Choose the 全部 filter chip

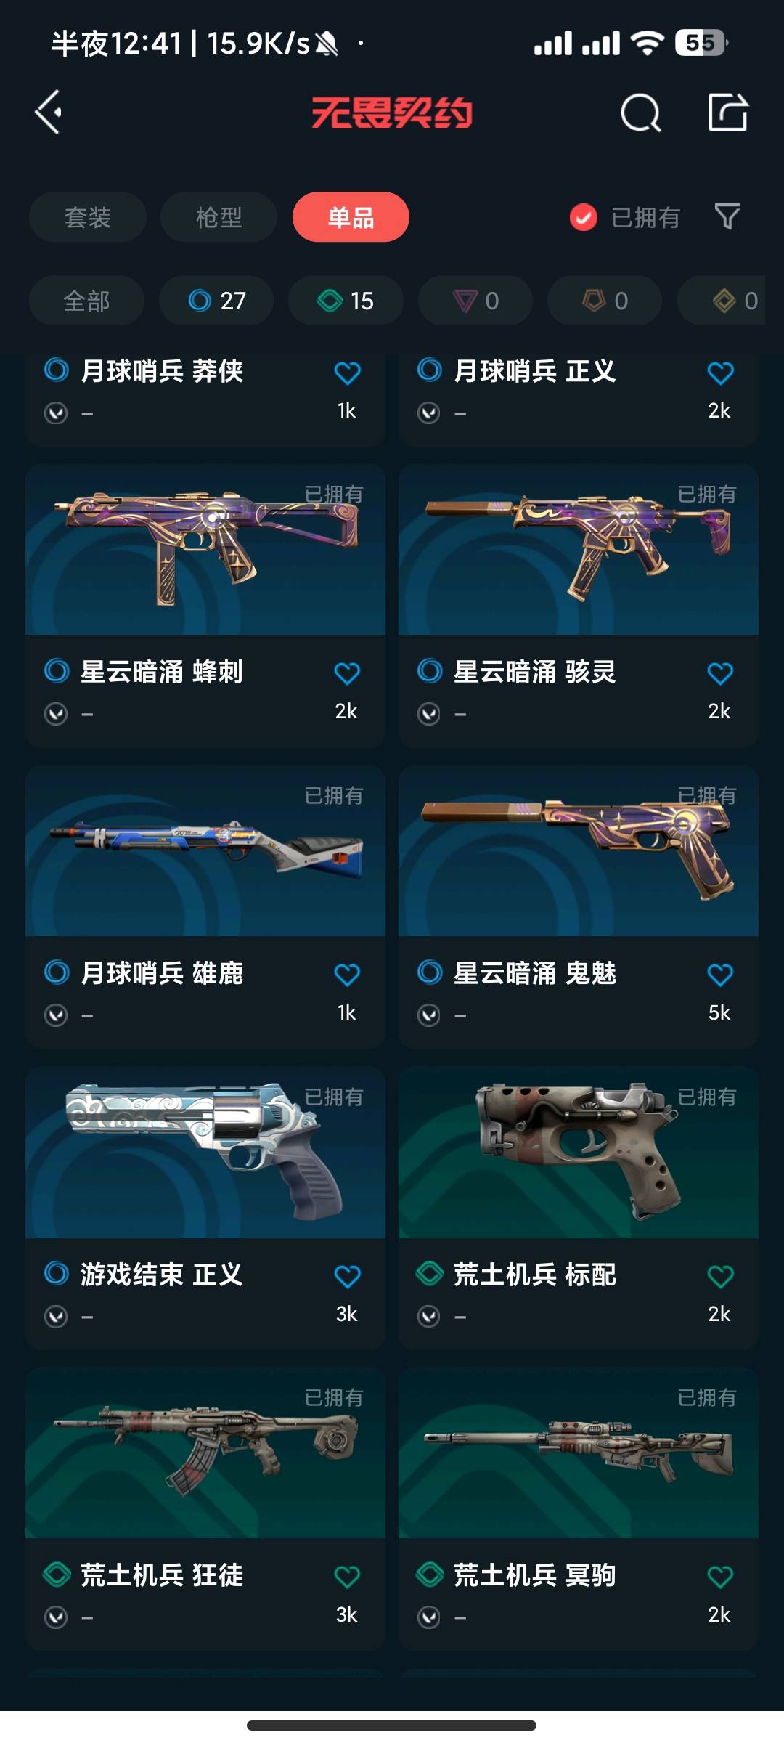[86, 301]
